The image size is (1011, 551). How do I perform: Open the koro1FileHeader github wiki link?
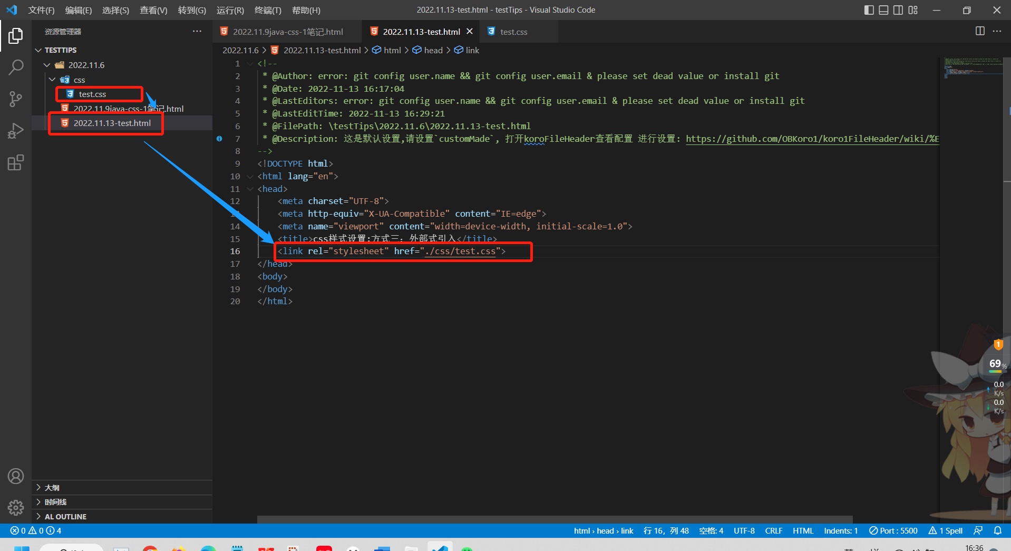pyautogui.click(x=812, y=139)
